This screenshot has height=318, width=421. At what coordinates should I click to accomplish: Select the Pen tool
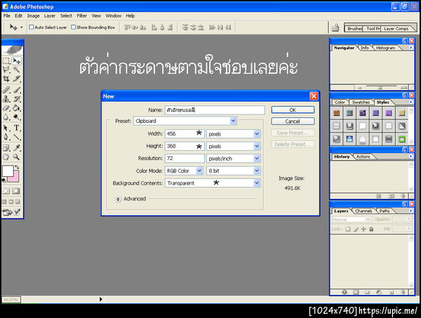6,137
